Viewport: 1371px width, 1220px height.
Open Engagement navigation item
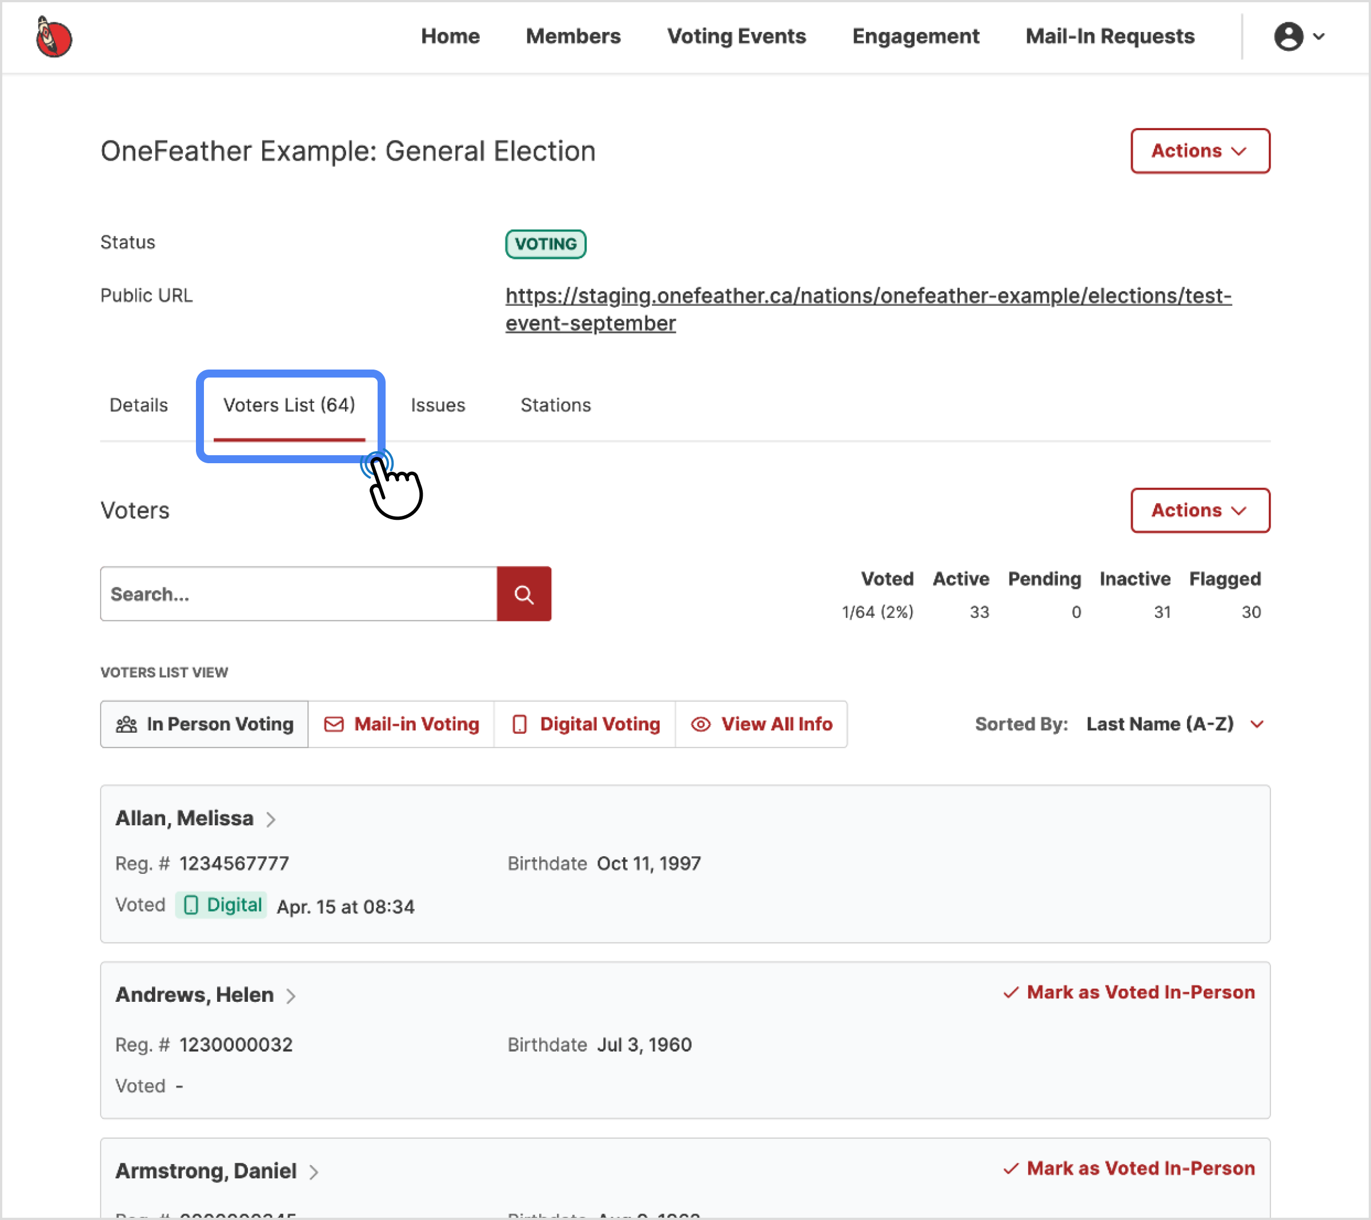(915, 36)
